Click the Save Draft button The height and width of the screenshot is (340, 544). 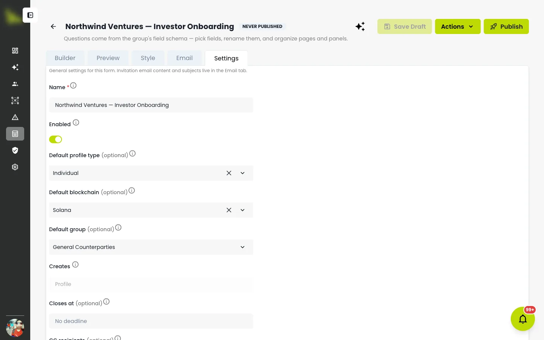[405, 26]
